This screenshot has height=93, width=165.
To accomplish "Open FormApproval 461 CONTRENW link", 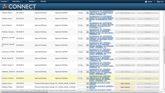I will point(101,25).
